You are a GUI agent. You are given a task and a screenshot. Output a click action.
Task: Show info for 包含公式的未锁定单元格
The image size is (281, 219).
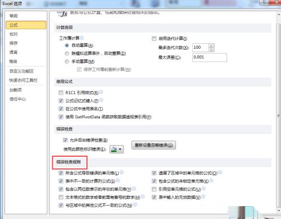tap(211, 180)
